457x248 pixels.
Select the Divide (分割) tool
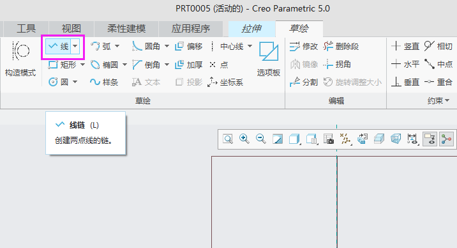pos(303,82)
